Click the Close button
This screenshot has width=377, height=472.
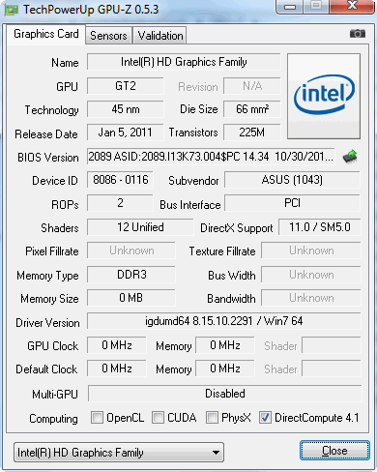pos(334,451)
